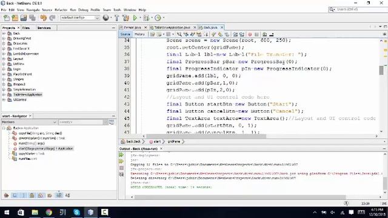Click the Start Macro Recording red icon
The image size is (388, 218).
[250, 35]
